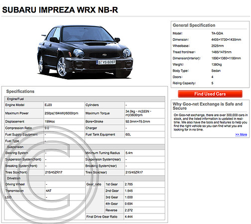This screenshot has height=224, width=251.
Task: Click the Suspension System(rear) label
Action: click(x=103, y=159)
